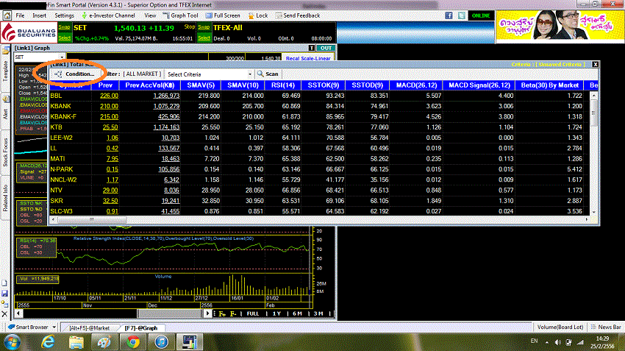Click the News Bar status item
Viewport: 625px width, 351px height.
[x=606, y=327]
